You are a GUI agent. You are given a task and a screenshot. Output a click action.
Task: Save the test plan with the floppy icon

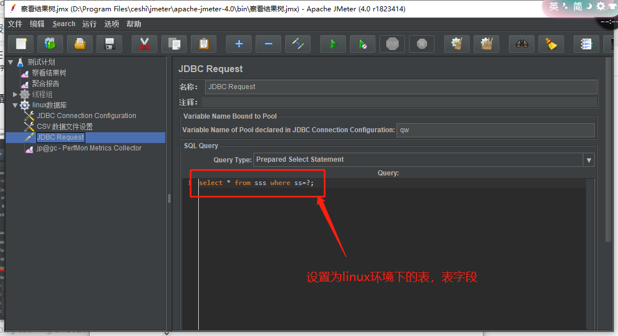click(110, 44)
